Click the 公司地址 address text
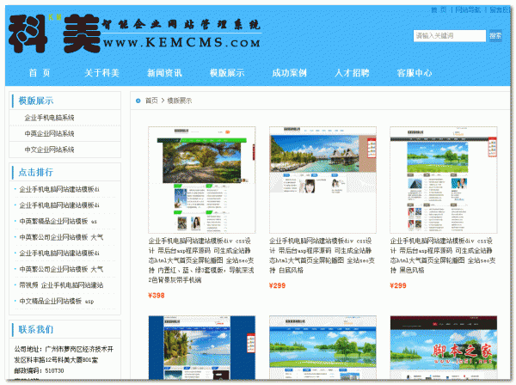Image resolution: width=516 pixels, height=385 pixels. (64, 354)
